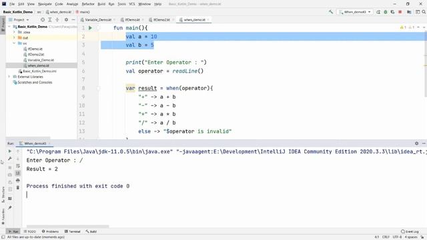Click the main() breadcrumb in the navigation bar
The image size is (427, 240).
(83, 12)
